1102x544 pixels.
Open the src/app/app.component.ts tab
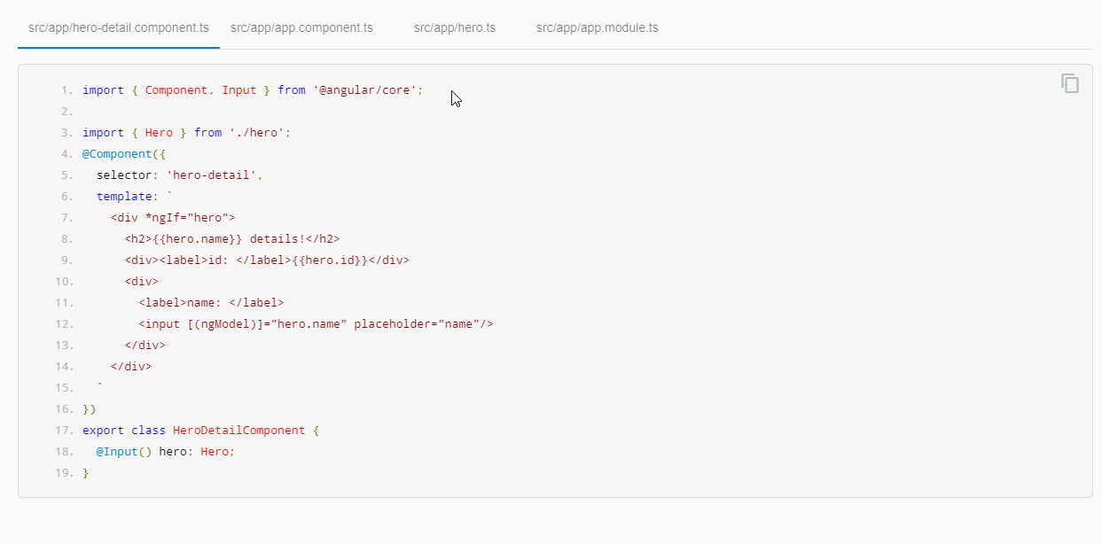coord(301,27)
